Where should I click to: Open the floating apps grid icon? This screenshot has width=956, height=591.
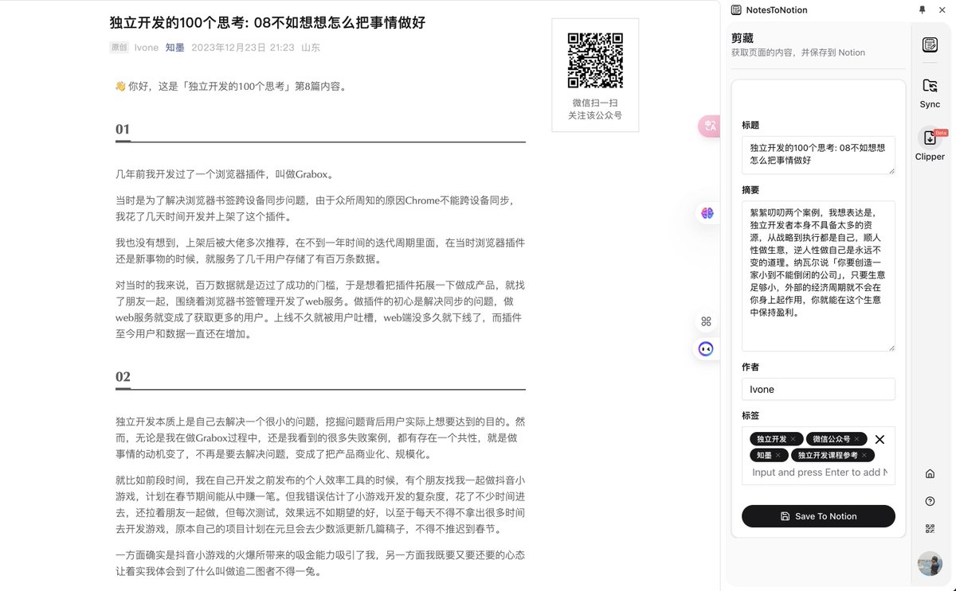(706, 321)
